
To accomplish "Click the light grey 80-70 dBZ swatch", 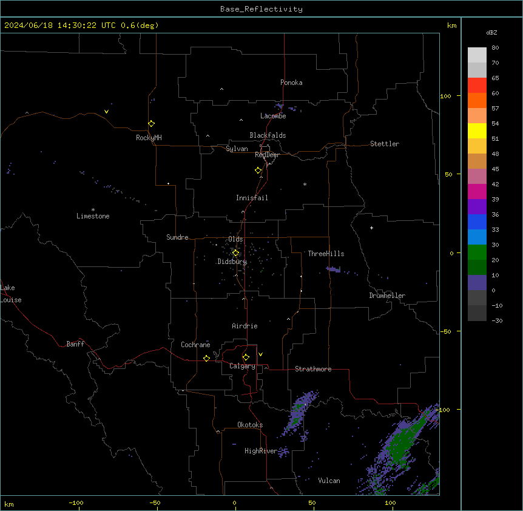I will point(477,55).
